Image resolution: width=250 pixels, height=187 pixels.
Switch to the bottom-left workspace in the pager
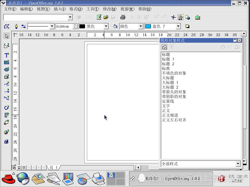pos(111,182)
